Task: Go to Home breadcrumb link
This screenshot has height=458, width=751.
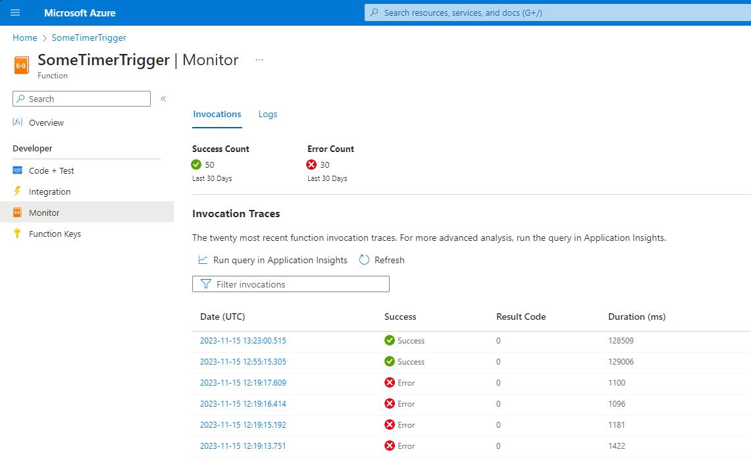Action: 25,38
